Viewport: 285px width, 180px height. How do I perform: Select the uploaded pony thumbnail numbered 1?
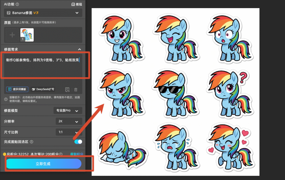[x=27, y=35]
